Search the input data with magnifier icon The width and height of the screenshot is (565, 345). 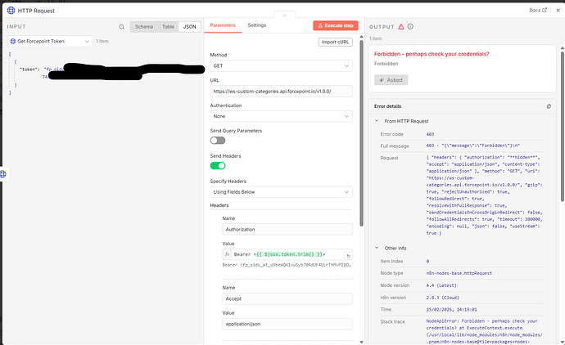click(121, 27)
